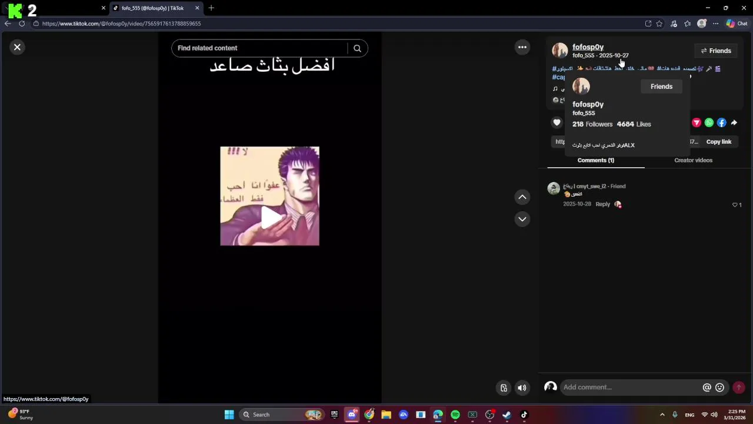Open Steam from taskbar
Screen dimensions: 753x424
click(x=507, y=415)
